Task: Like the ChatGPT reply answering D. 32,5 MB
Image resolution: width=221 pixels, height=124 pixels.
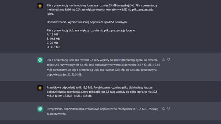Action: [164, 60]
